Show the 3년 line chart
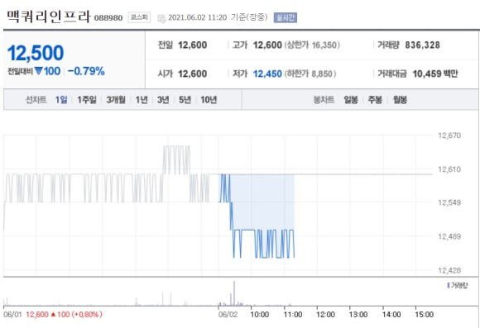This screenshot has width=480, height=328. tap(163, 100)
